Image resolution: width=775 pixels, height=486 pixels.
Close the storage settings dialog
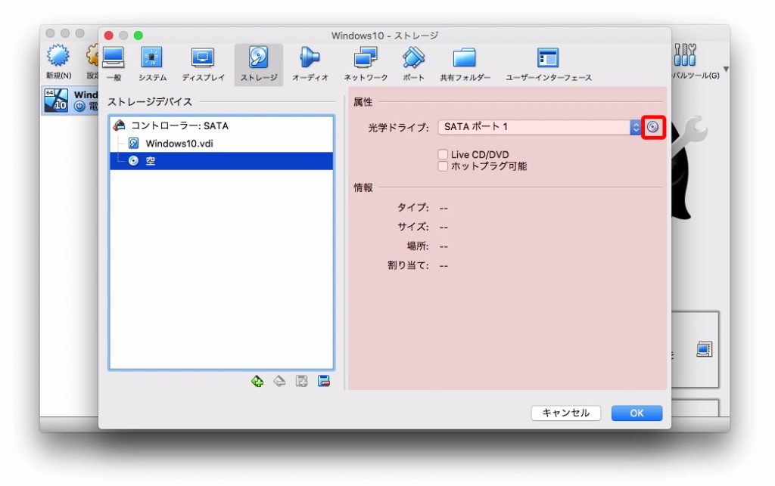coord(109,36)
